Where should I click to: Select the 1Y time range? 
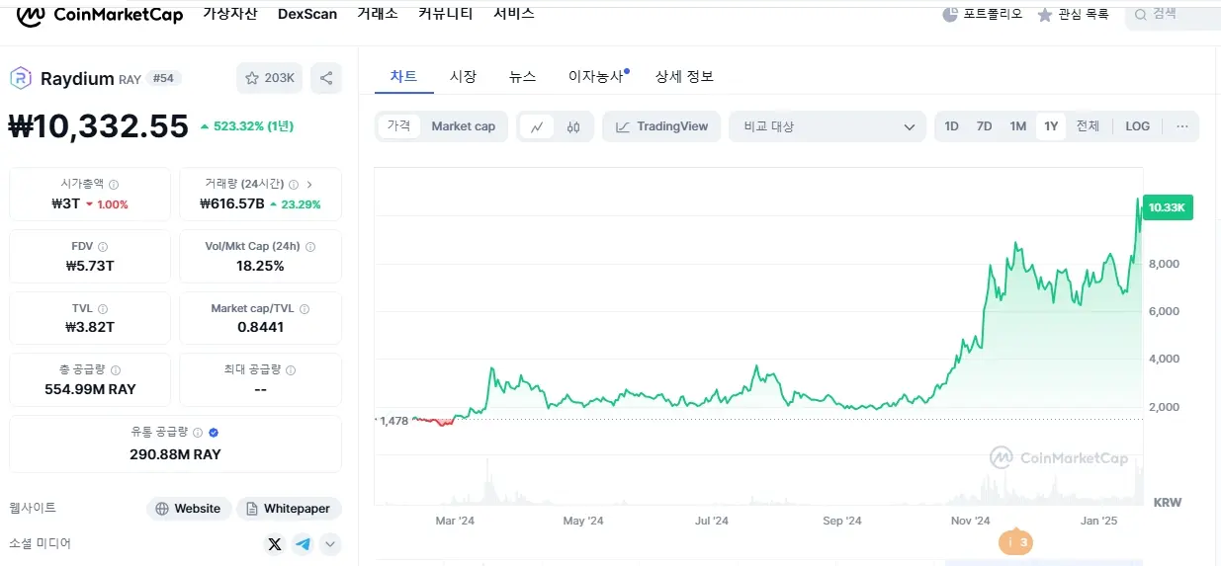pos(1051,126)
